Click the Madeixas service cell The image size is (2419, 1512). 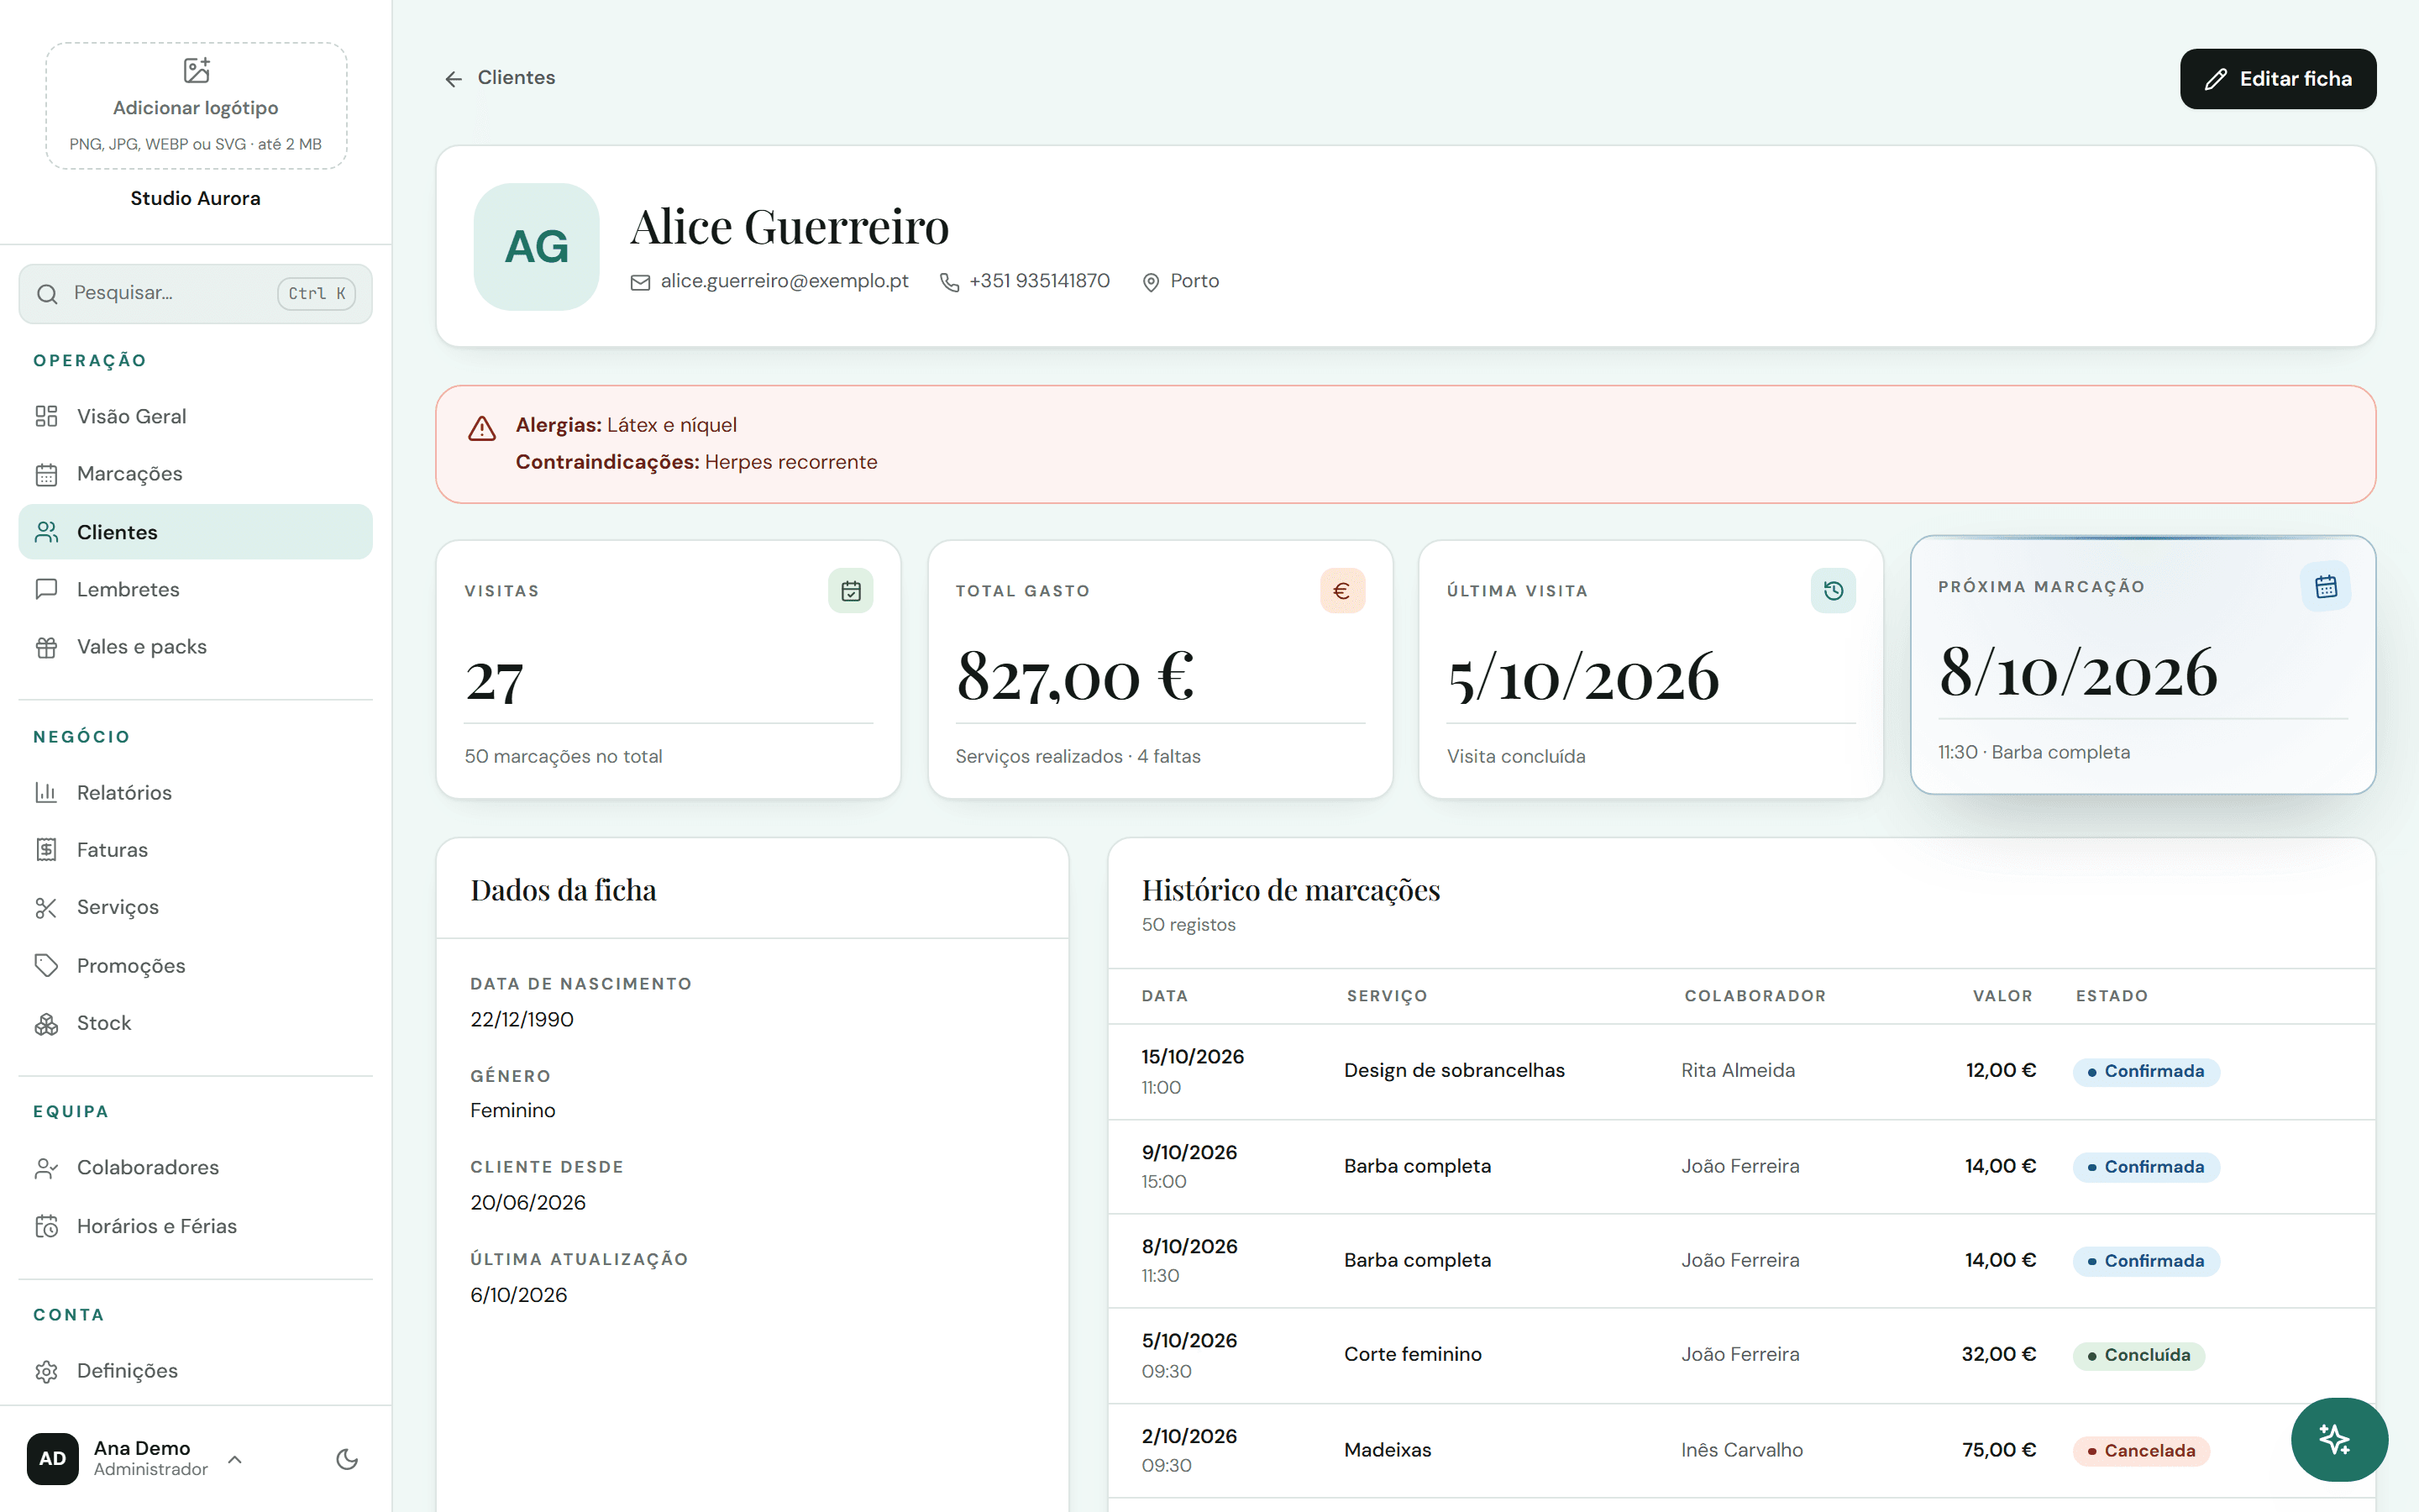(x=1388, y=1450)
